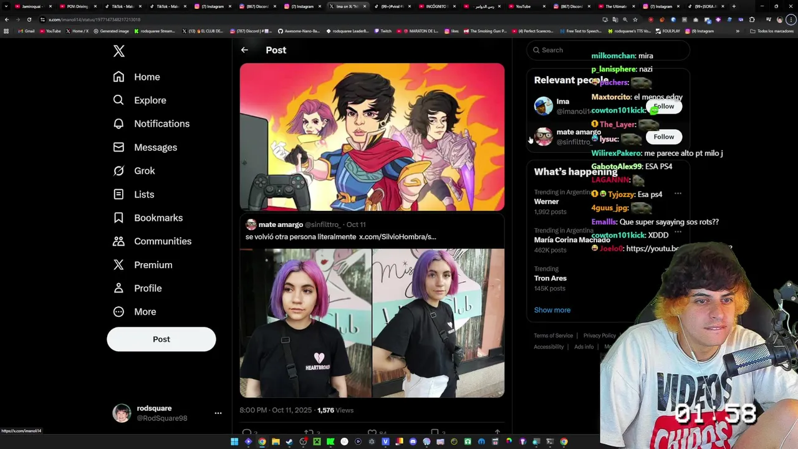Open options dots for Werner trend
This screenshot has width=798, height=449.
[678, 193]
